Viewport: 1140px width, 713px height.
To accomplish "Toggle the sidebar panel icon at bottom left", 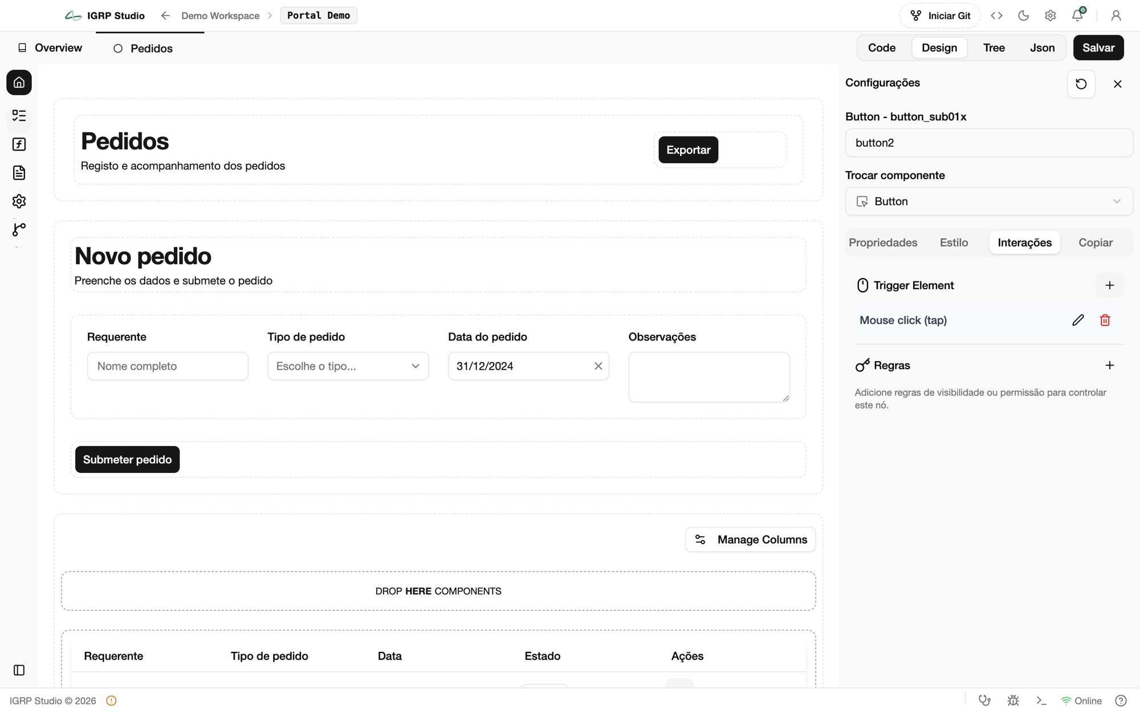I will pyautogui.click(x=19, y=670).
